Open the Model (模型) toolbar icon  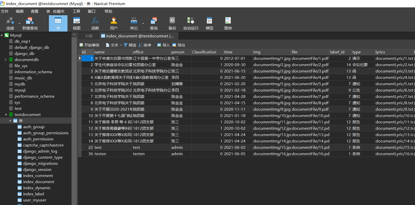pyautogui.click(x=210, y=23)
